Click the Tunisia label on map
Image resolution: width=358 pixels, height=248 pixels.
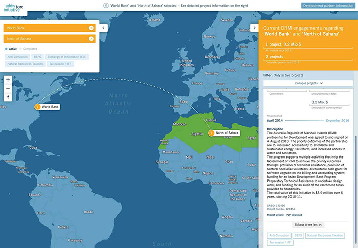coord(211,120)
